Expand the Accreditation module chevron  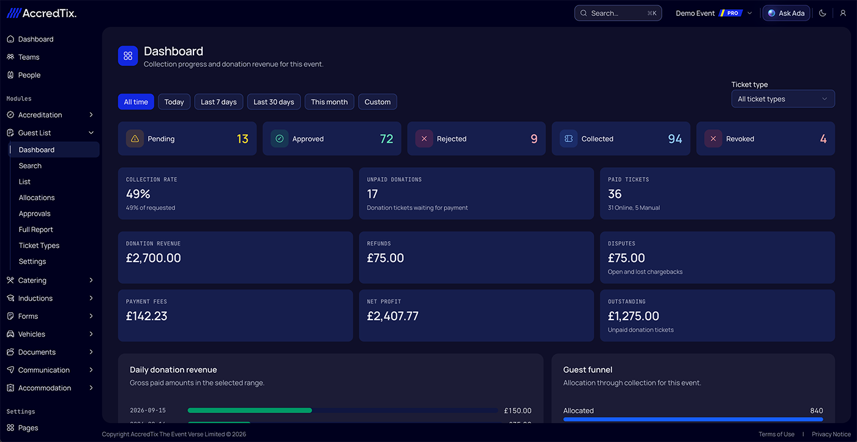pos(91,114)
